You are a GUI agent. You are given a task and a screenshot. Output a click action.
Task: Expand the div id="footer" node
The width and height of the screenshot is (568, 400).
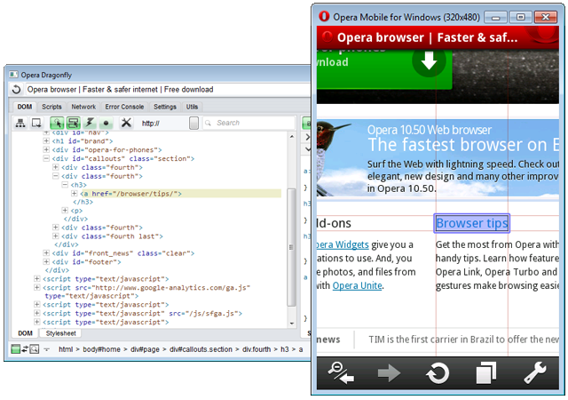(x=46, y=261)
